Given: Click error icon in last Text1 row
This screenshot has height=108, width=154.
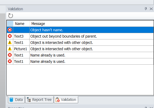Looking at the screenshot, I should point(10,61).
